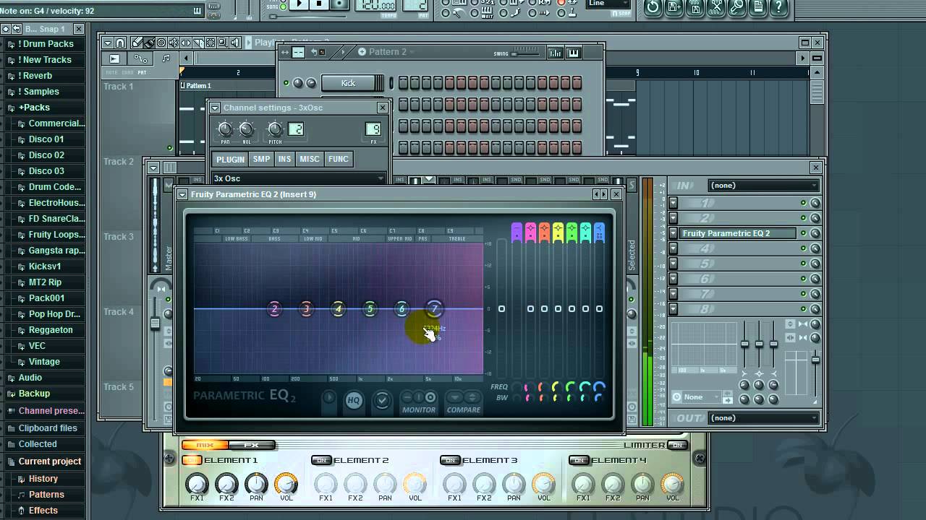Click the Channel settings PAN knob
Image resolution: width=926 pixels, height=520 pixels.
click(225, 129)
